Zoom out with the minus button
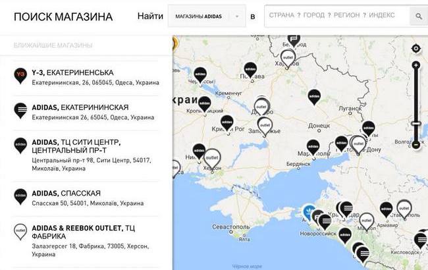Image resolution: width=428 pixels, height=270 pixels. (415, 144)
